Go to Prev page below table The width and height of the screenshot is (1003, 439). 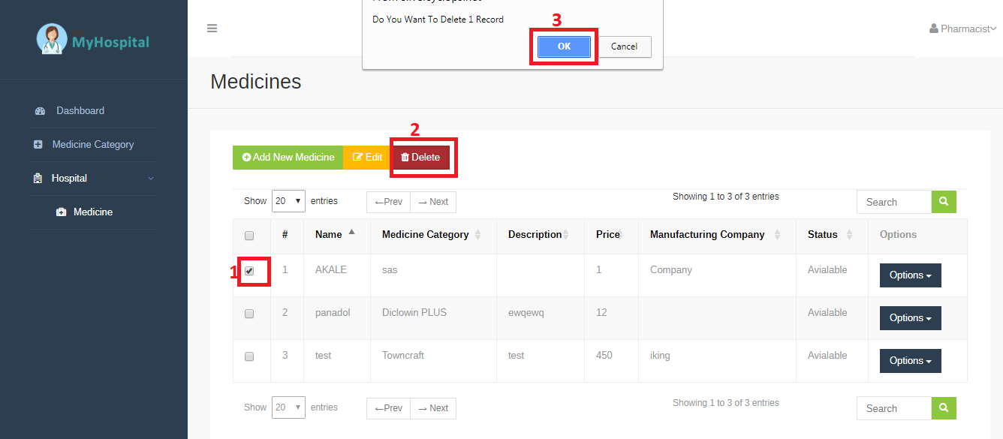[388, 408]
